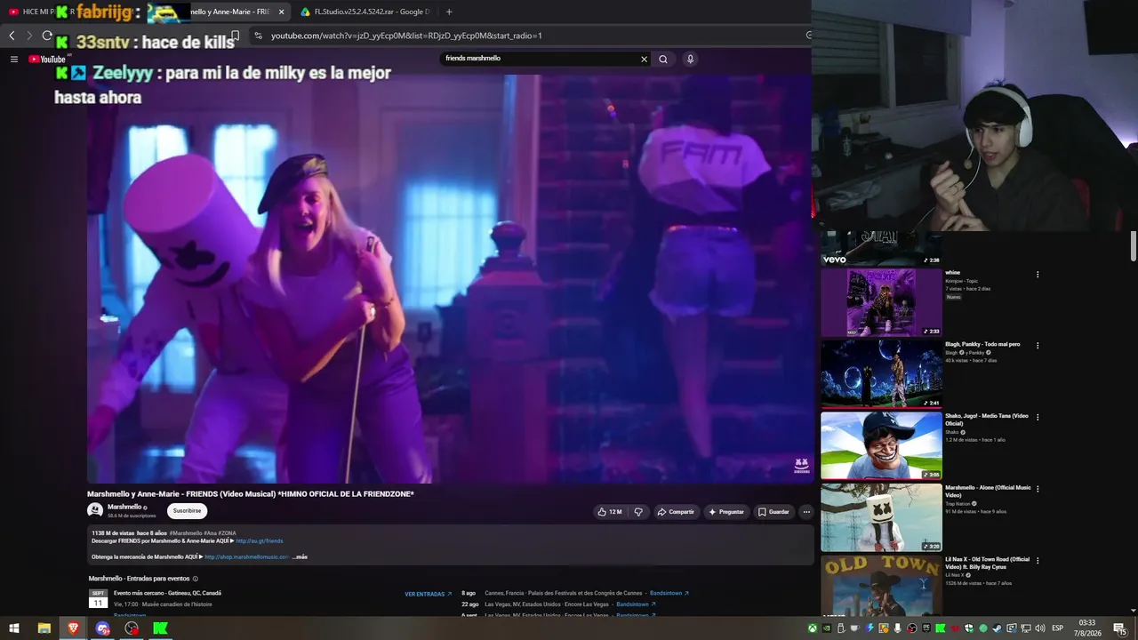Close the Marshmello y Anne-Marie tab
1138x640 pixels.
(x=281, y=12)
